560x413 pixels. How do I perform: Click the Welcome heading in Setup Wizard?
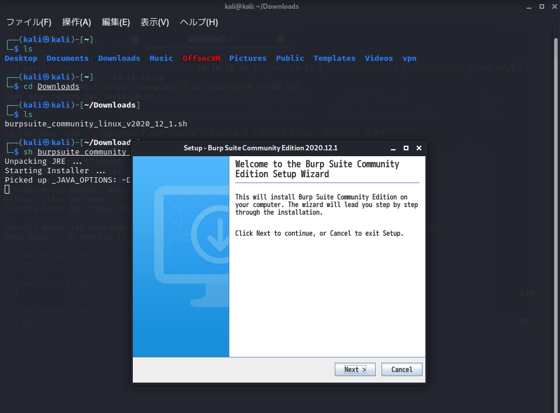tap(317, 169)
